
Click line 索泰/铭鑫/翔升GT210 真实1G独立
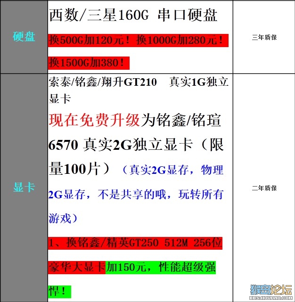(x=139, y=82)
